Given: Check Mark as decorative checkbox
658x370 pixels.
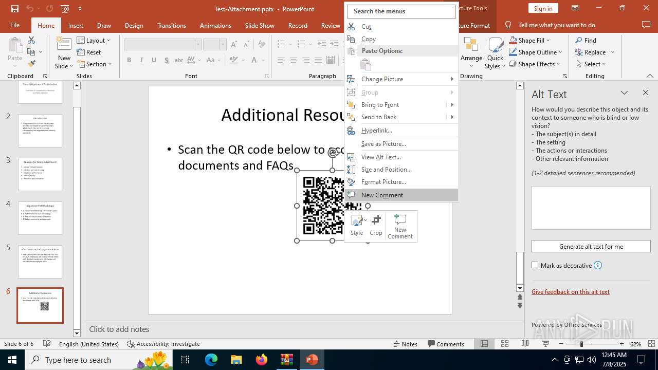Looking at the screenshot, I should pos(535,265).
